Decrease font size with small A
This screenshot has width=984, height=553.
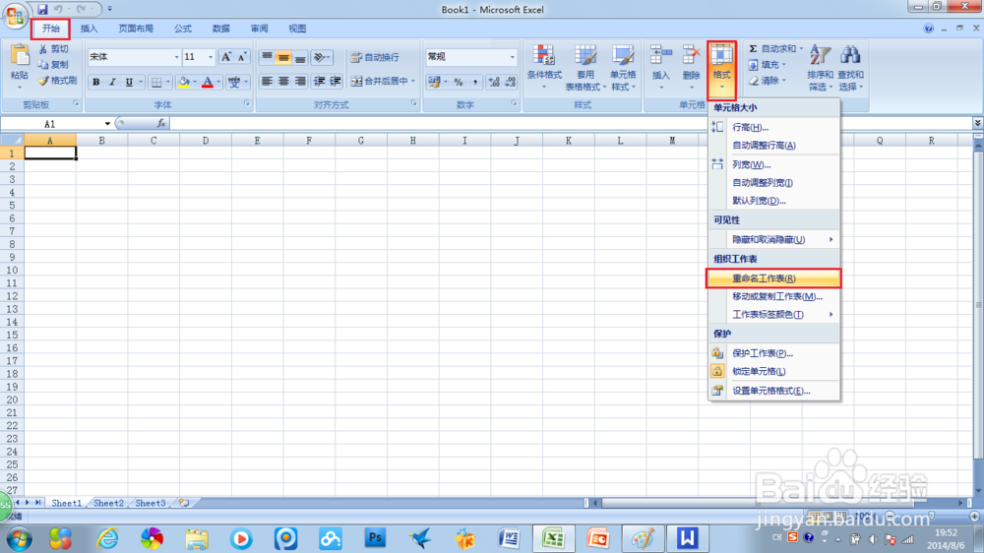pyautogui.click(x=242, y=57)
